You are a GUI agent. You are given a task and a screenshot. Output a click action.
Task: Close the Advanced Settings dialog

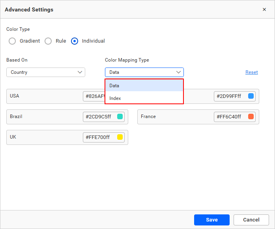(264, 9)
